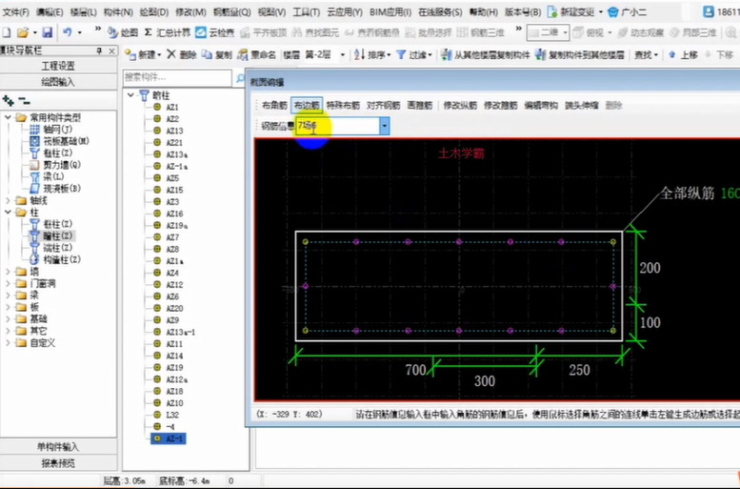This screenshot has height=489, width=740.
Task: Open the 文件(F) menu
Action: [15, 12]
